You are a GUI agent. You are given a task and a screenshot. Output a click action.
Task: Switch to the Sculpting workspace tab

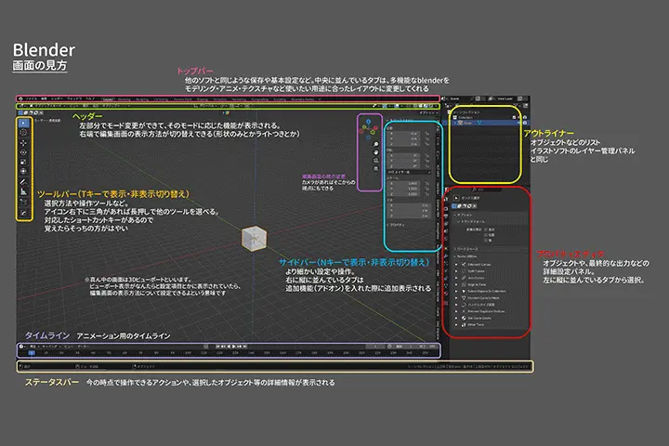(142, 99)
